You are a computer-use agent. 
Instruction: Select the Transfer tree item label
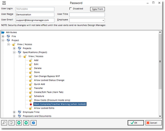coord(38,88)
